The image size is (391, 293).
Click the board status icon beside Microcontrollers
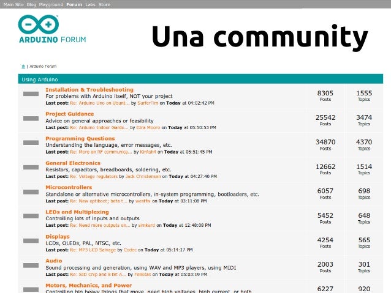coord(31,192)
